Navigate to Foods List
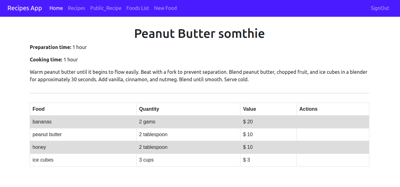400x187 pixels. [x=138, y=8]
